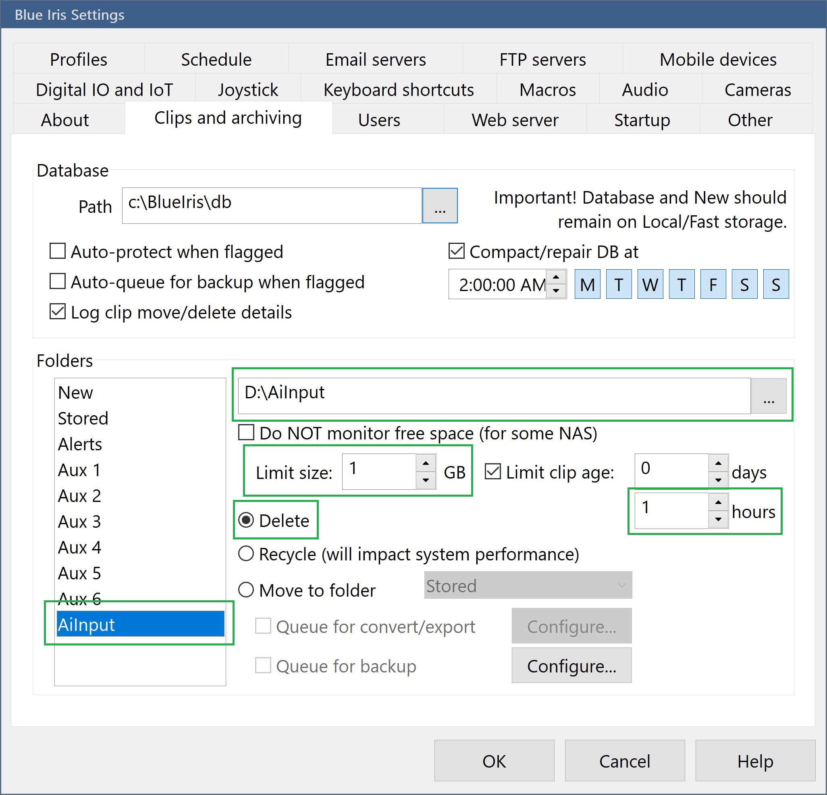
Task: Browse for the AiInput folder location
Action: coord(768,395)
